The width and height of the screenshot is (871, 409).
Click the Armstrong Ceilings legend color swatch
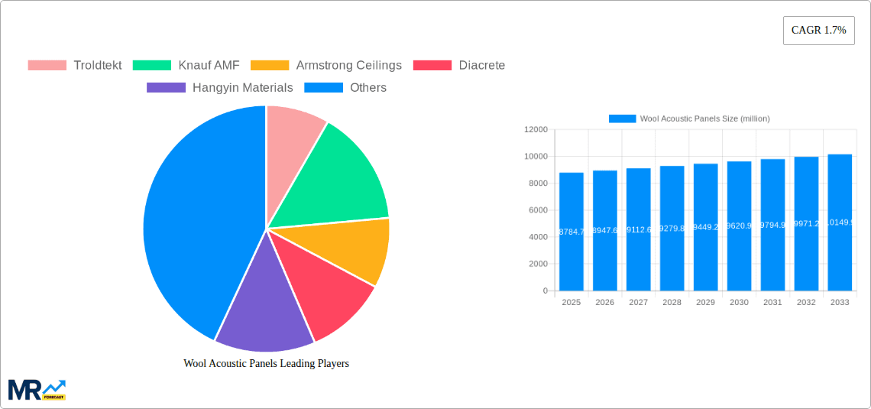click(270, 66)
